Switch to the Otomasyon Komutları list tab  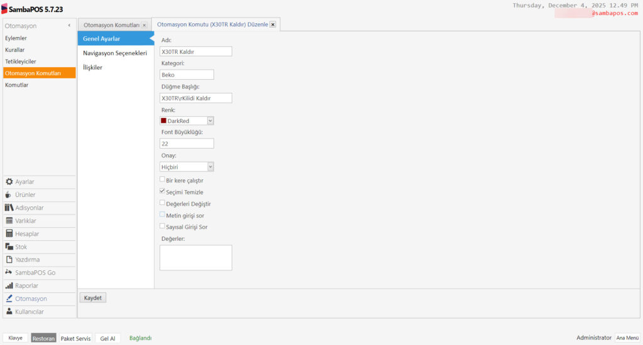pyautogui.click(x=111, y=25)
